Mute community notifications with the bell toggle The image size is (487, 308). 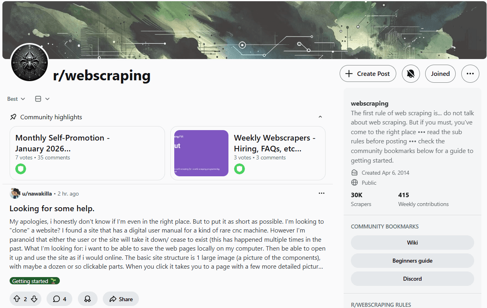(x=411, y=73)
